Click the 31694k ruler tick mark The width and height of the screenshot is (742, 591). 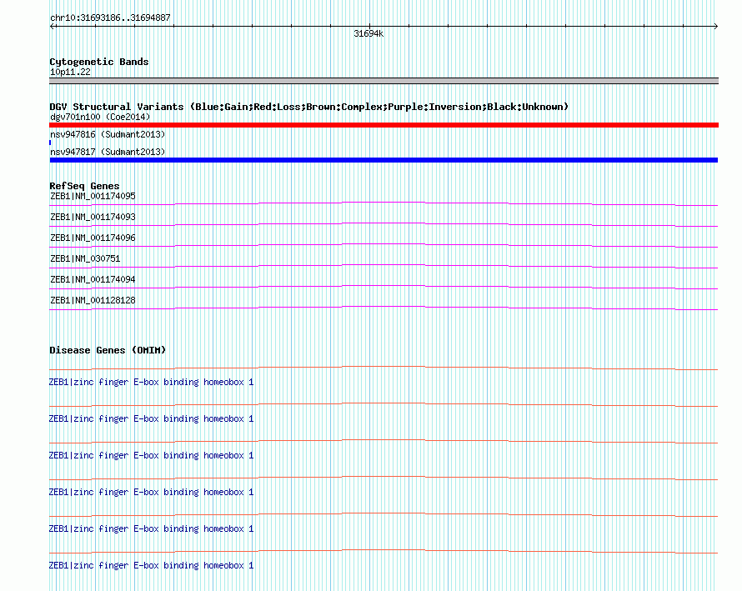[x=369, y=27]
